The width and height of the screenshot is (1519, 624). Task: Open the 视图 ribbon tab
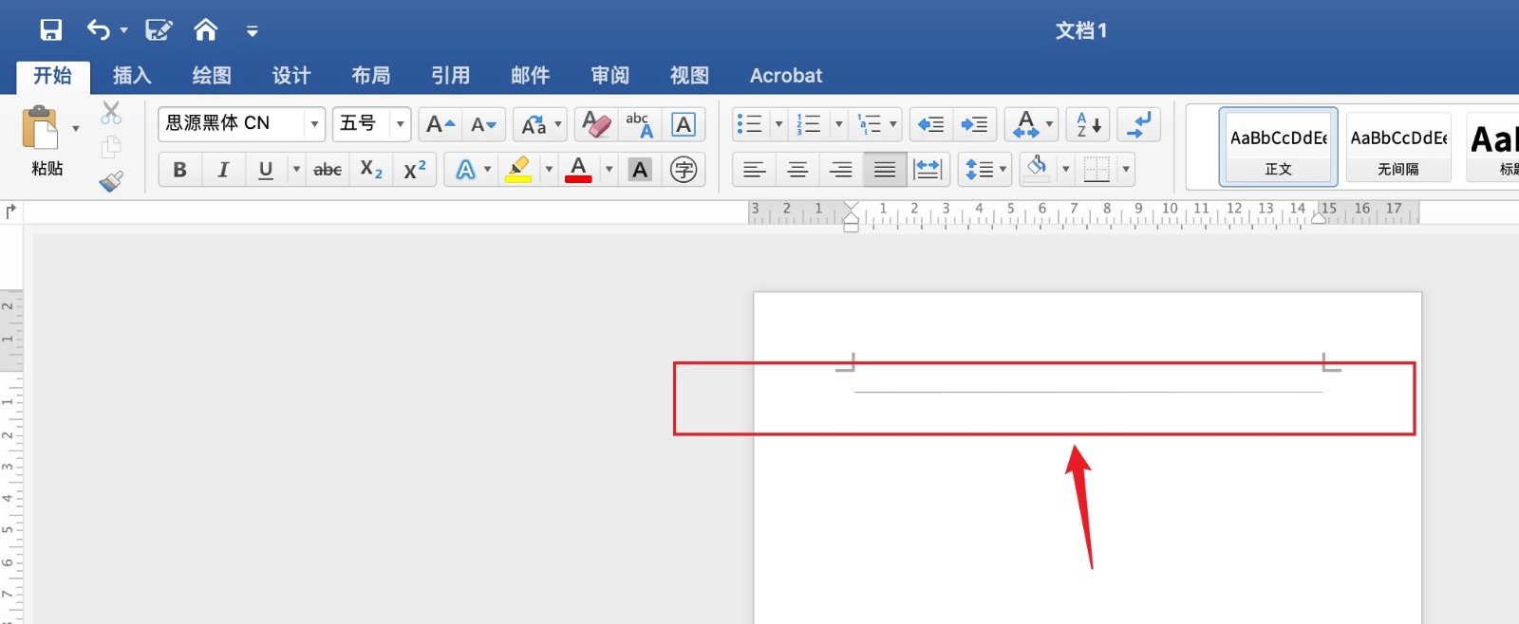pyautogui.click(x=690, y=76)
